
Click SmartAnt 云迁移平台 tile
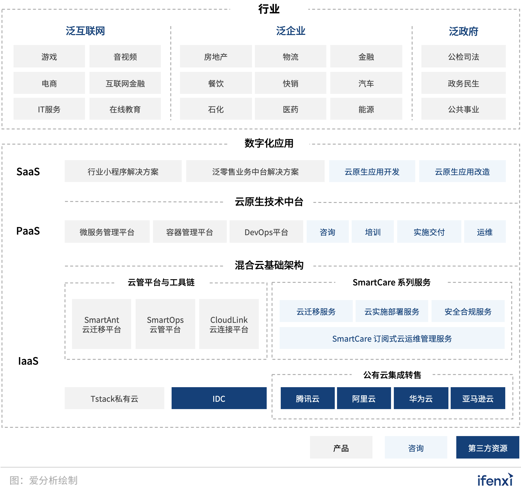102,324
